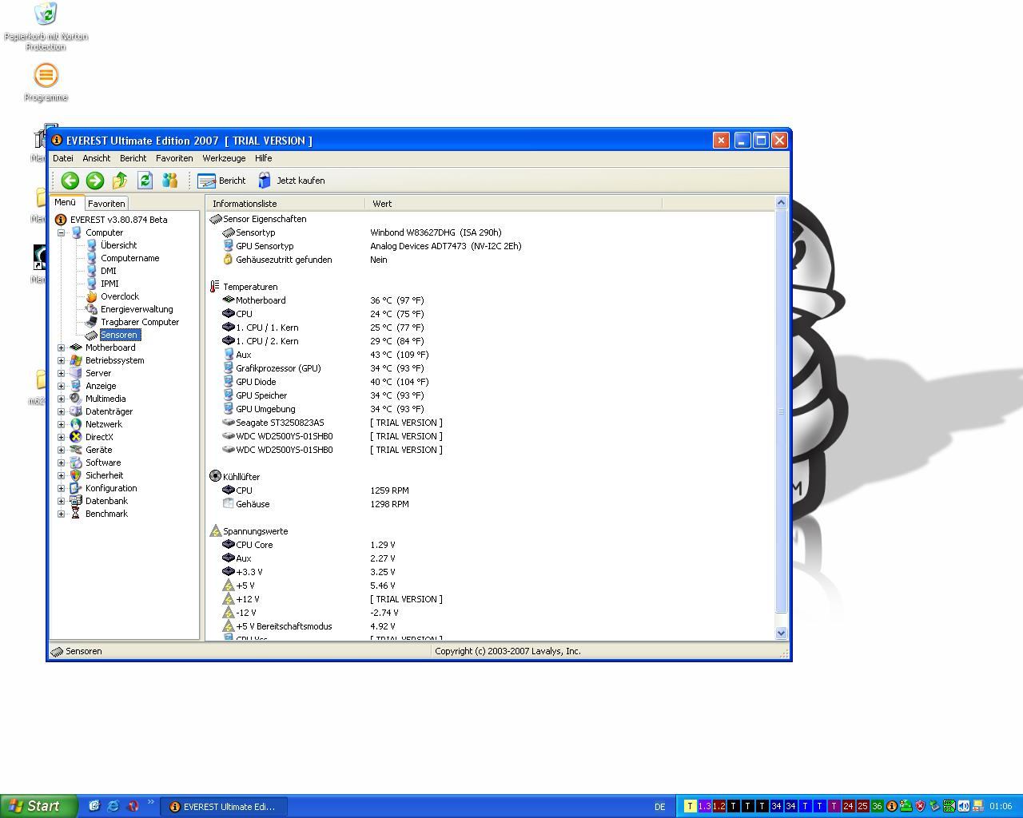Expand the Betriebssystem tree node
This screenshot has width=1023, height=818.
(61, 360)
